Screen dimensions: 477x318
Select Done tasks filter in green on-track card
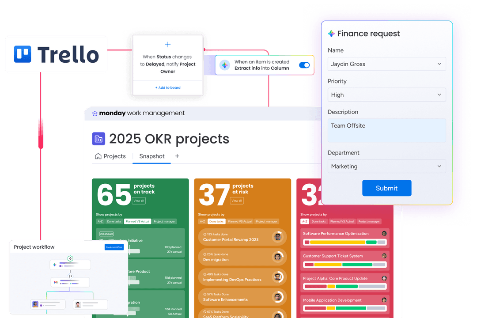click(x=114, y=222)
